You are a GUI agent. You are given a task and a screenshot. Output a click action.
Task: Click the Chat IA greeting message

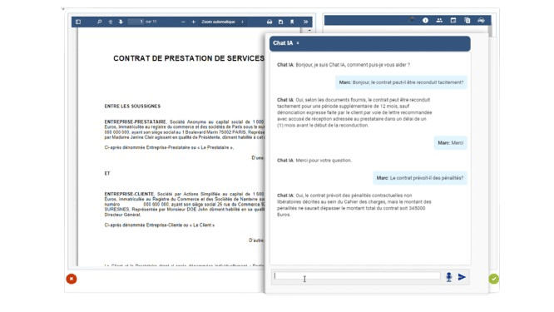[344, 65]
